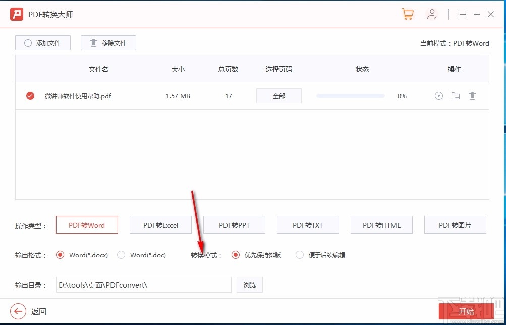Click the 开始 button to convert

coord(466,311)
